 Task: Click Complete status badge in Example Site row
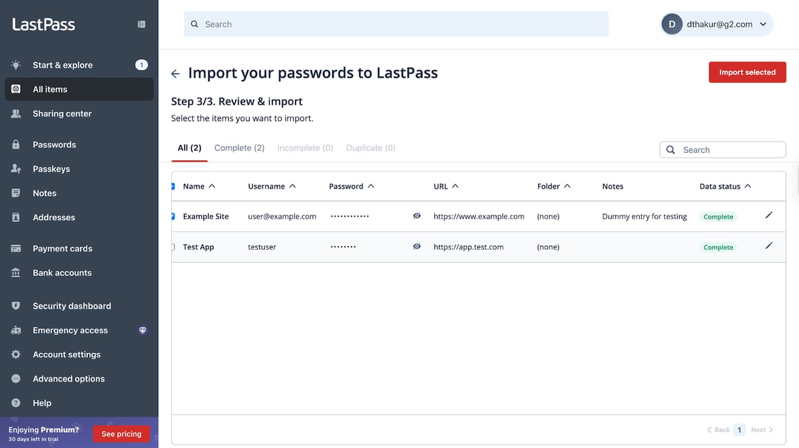click(718, 217)
